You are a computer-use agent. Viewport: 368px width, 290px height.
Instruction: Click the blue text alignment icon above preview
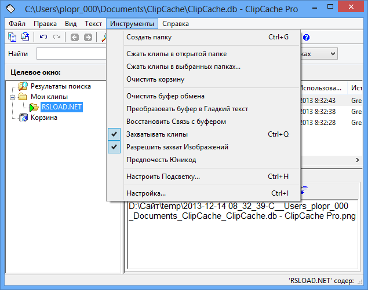(304, 190)
